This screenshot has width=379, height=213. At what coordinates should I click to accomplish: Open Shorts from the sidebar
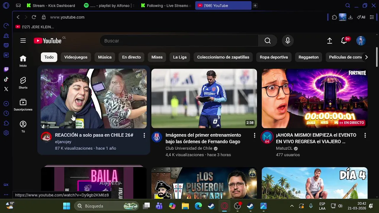coord(23,83)
